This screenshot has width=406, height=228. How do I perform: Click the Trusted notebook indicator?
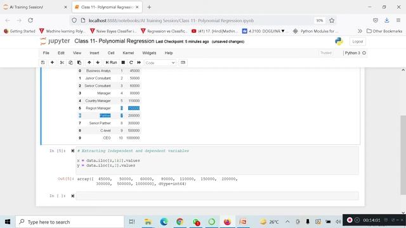point(325,53)
